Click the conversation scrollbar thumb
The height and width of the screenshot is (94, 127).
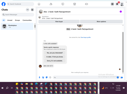pyautogui.click(x=123, y=52)
